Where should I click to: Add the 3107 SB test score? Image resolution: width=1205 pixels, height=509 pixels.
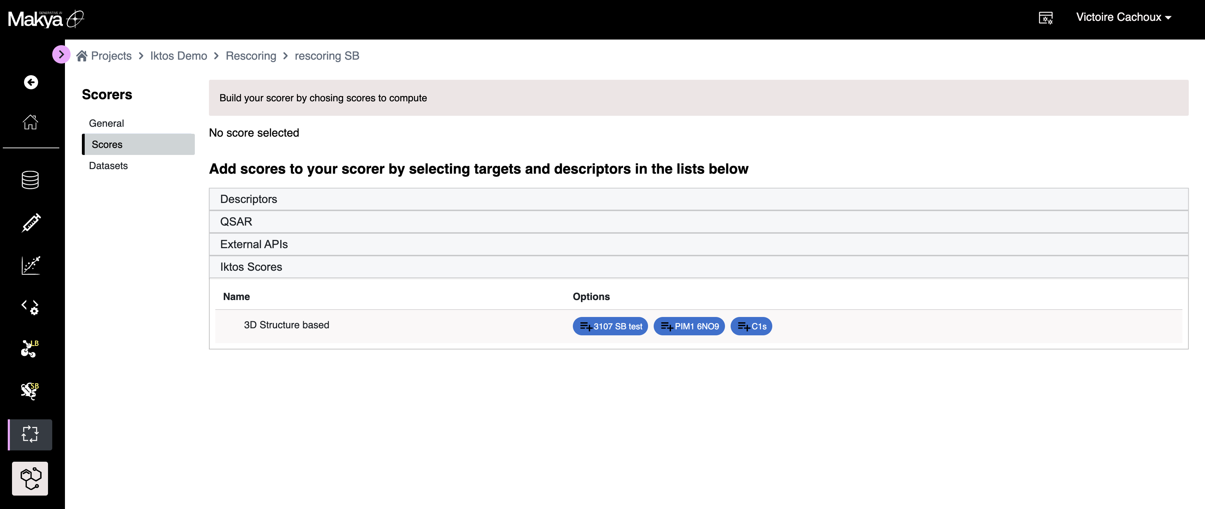coord(610,326)
